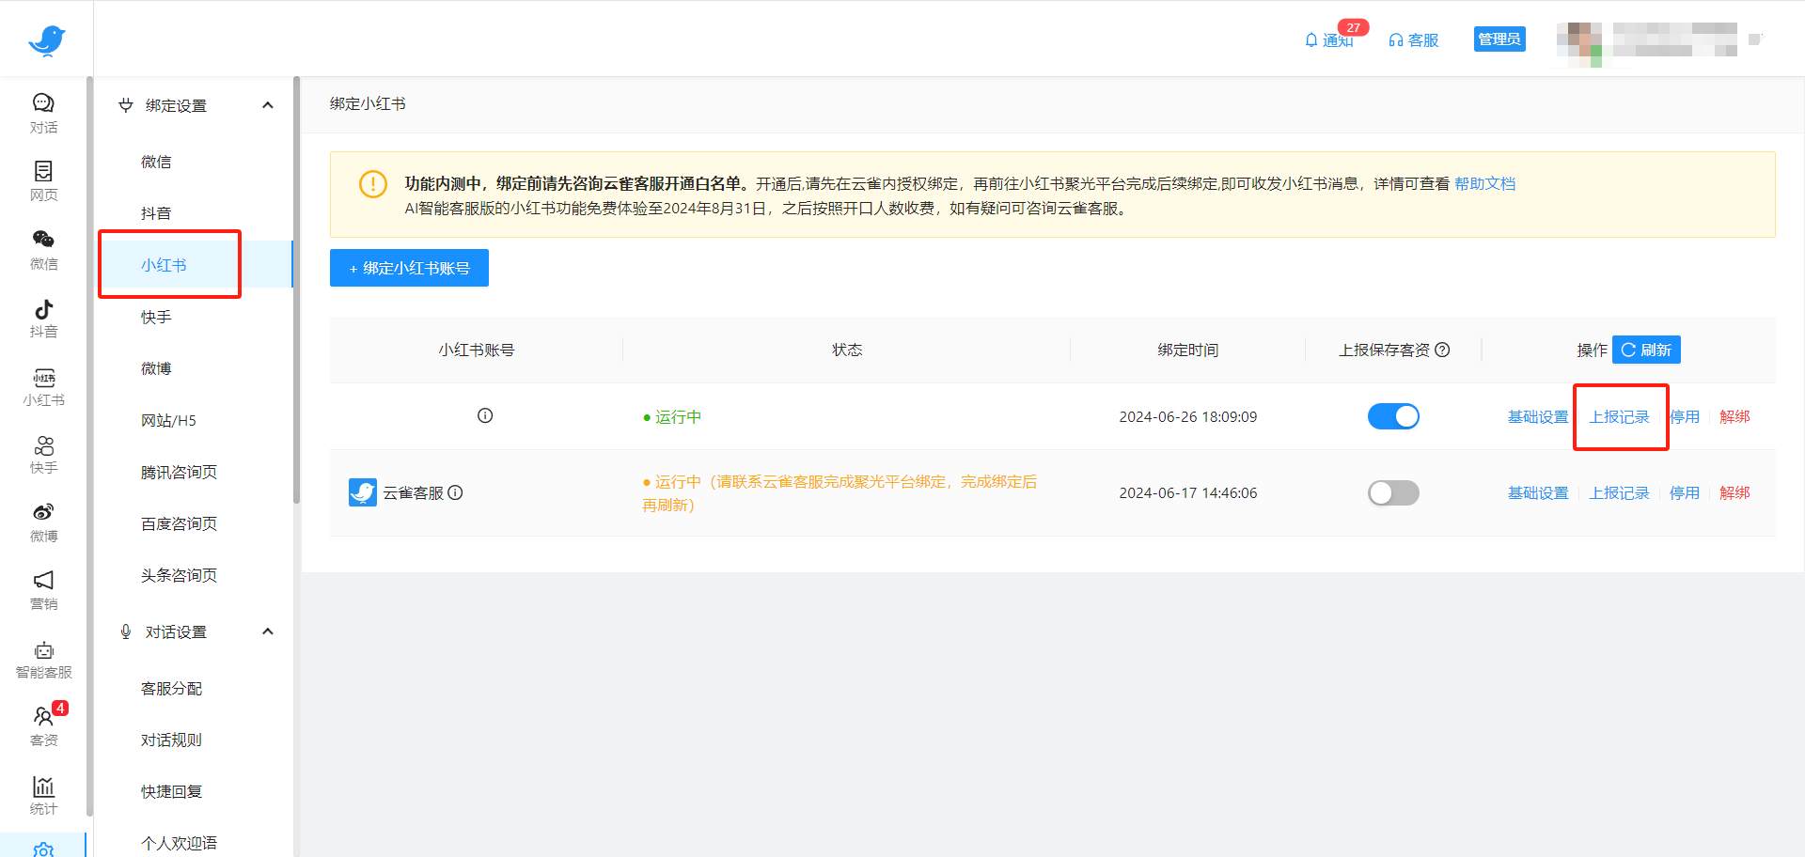This screenshot has width=1805, height=857.
Task: Click the 绑定小红书账号 button
Action: pyautogui.click(x=409, y=268)
